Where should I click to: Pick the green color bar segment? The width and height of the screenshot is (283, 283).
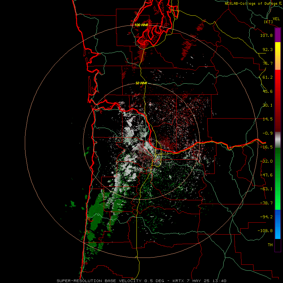coord(278,179)
